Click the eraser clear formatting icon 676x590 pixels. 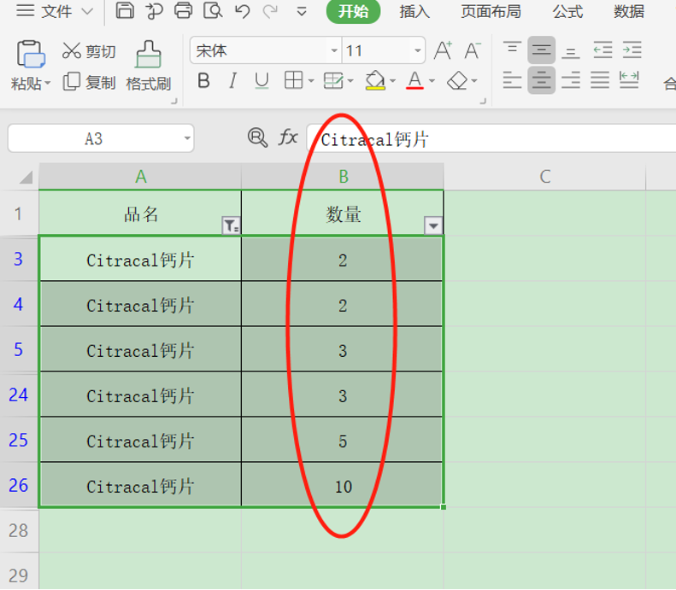pos(457,80)
